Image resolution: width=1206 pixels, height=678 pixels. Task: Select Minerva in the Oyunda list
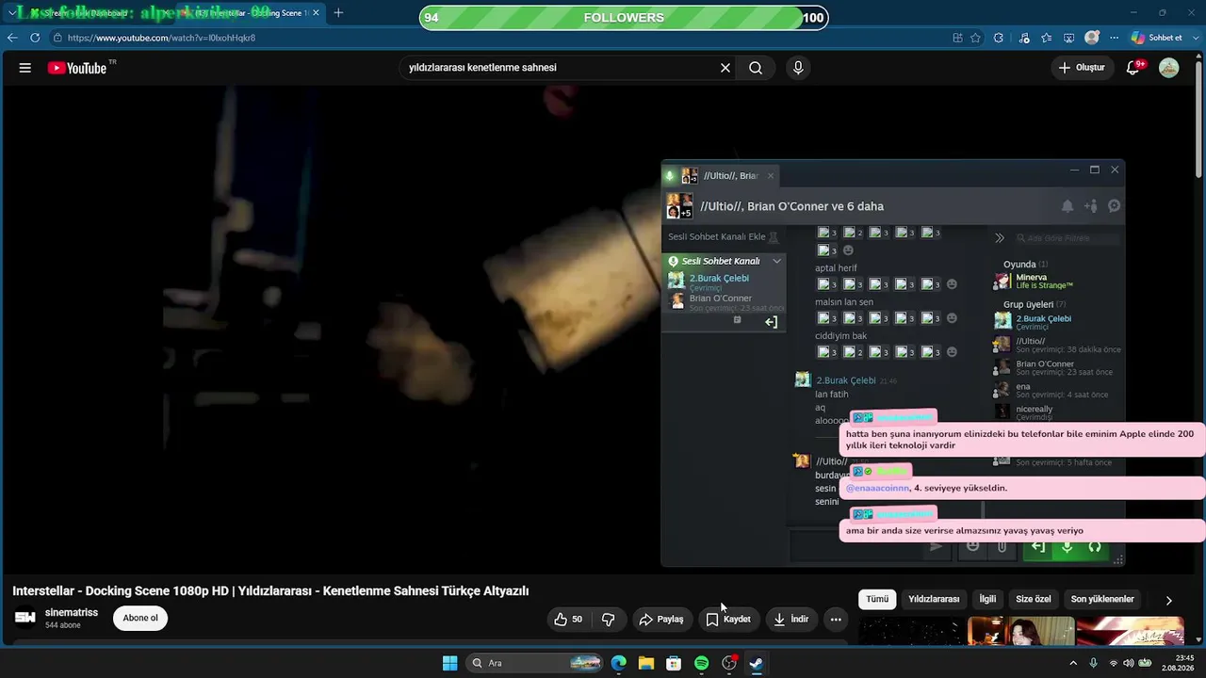click(1034, 281)
